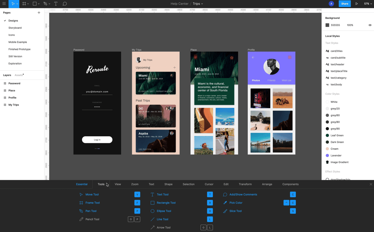Click the Rectangle Tool shortcut icon
Viewport: 374px width, 232px height.
click(x=153, y=203)
